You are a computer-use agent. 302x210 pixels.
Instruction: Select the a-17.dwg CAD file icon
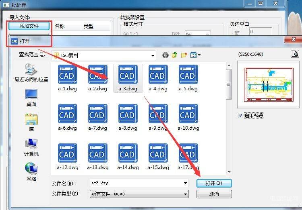click(x=188, y=153)
